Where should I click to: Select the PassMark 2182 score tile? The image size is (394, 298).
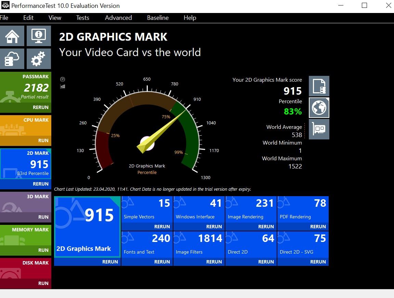click(x=26, y=87)
